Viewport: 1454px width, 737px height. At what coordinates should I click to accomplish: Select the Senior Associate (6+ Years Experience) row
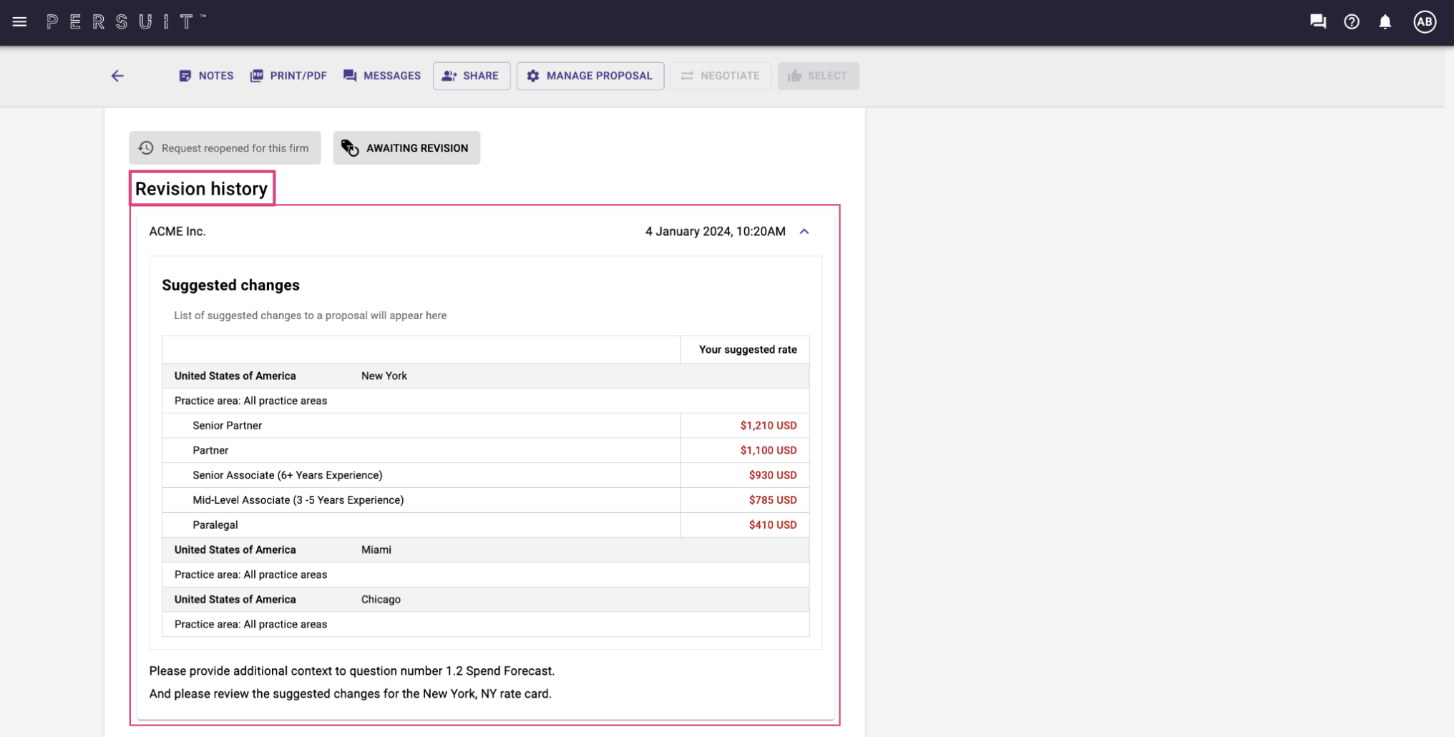(486, 476)
